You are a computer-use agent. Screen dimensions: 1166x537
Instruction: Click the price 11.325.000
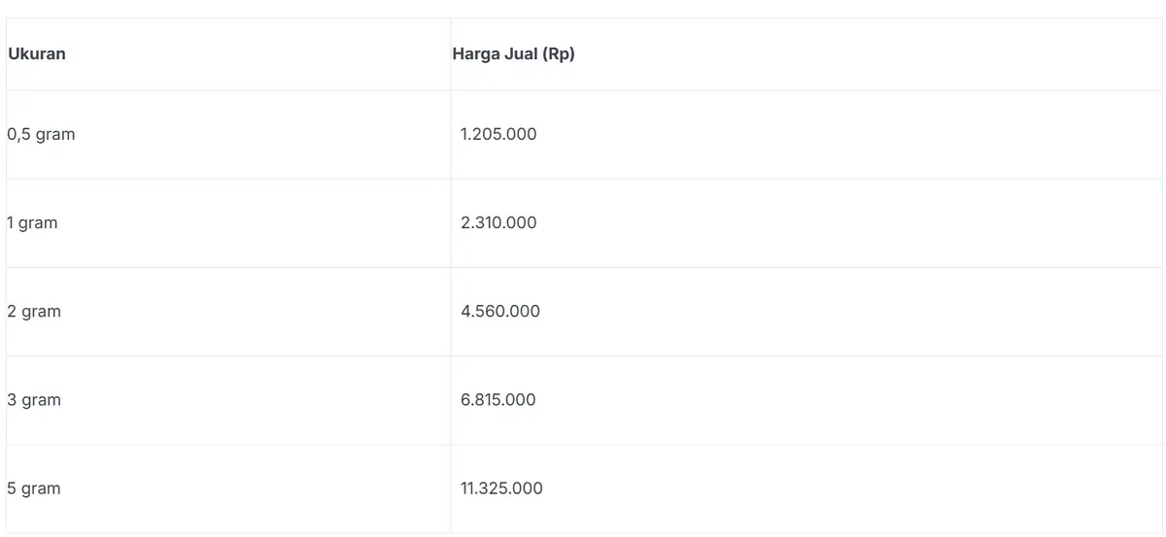tap(501, 487)
